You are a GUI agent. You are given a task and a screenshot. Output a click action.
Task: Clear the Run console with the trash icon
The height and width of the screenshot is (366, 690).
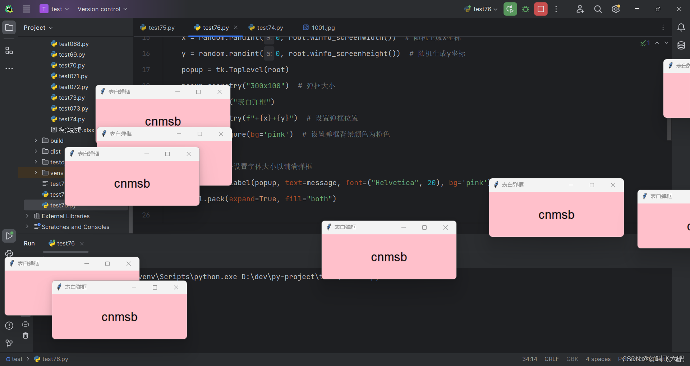(x=26, y=335)
